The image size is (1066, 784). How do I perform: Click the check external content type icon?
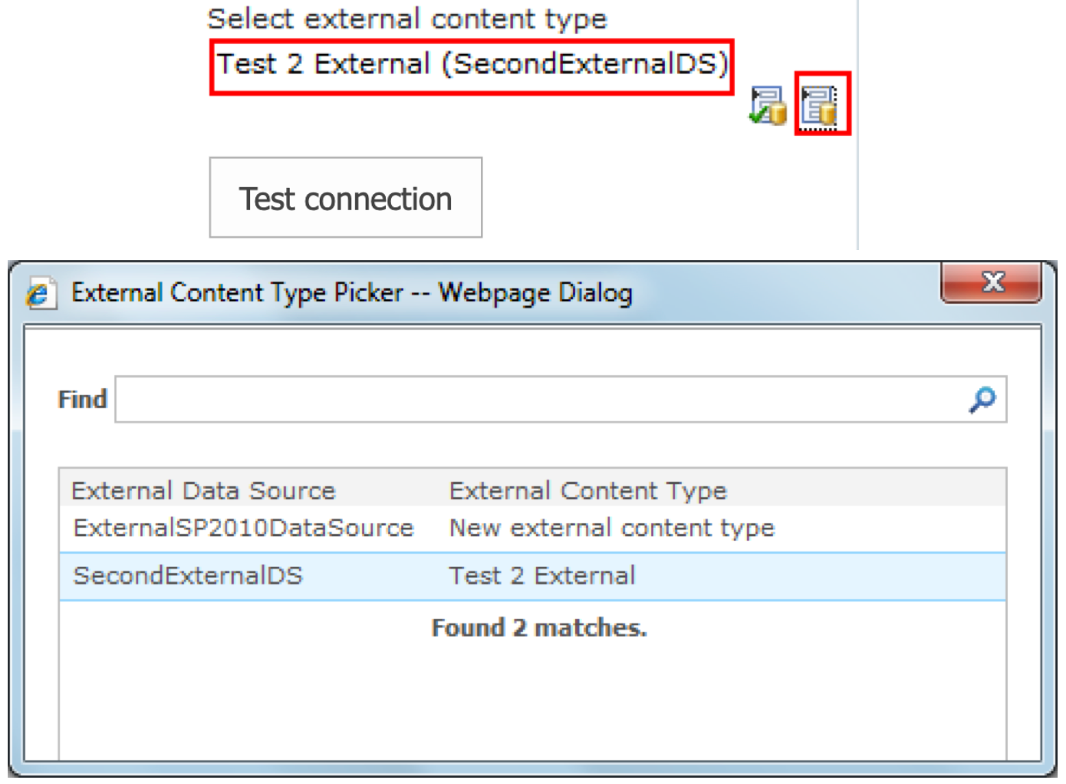tap(768, 105)
